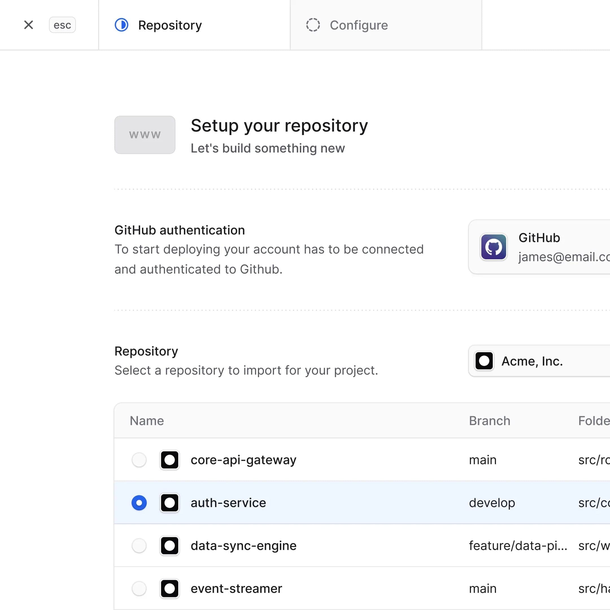Click the auth-service repository name
The image size is (610, 610).
(x=228, y=503)
